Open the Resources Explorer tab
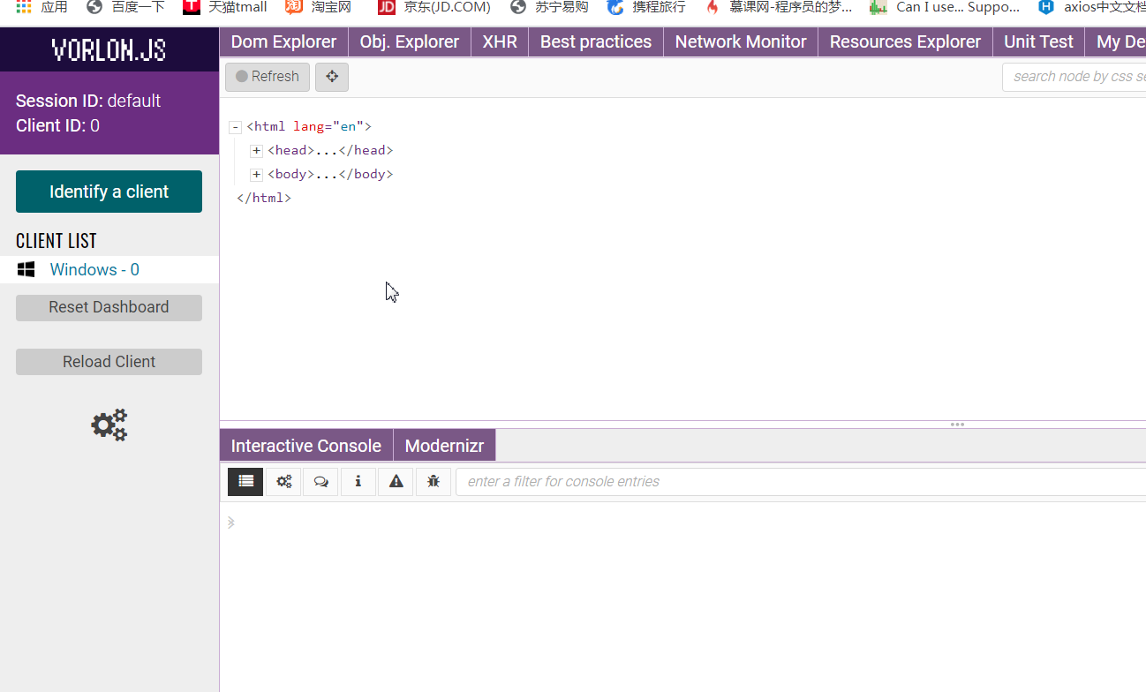This screenshot has width=1146, height=692. click(905, 41)
